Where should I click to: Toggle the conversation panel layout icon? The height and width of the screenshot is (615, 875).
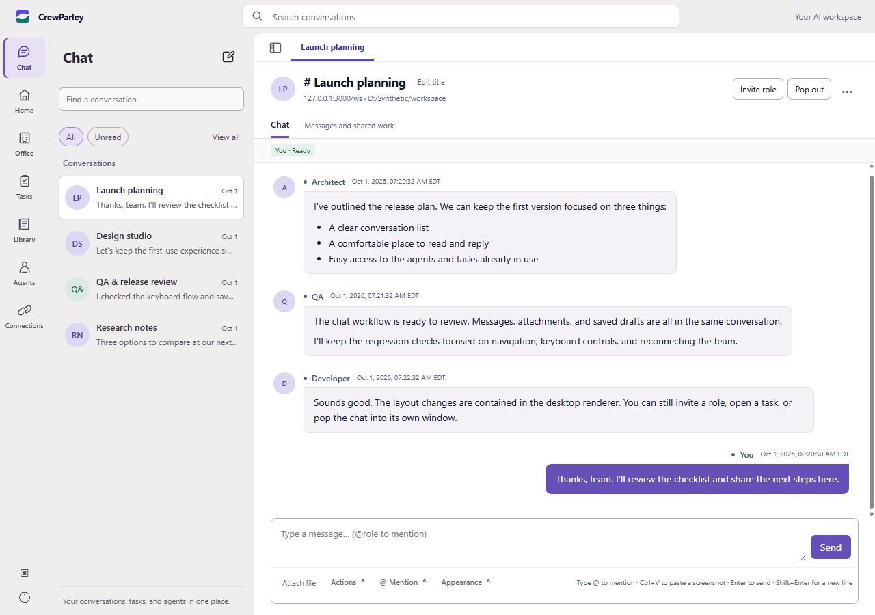(275, 48)
